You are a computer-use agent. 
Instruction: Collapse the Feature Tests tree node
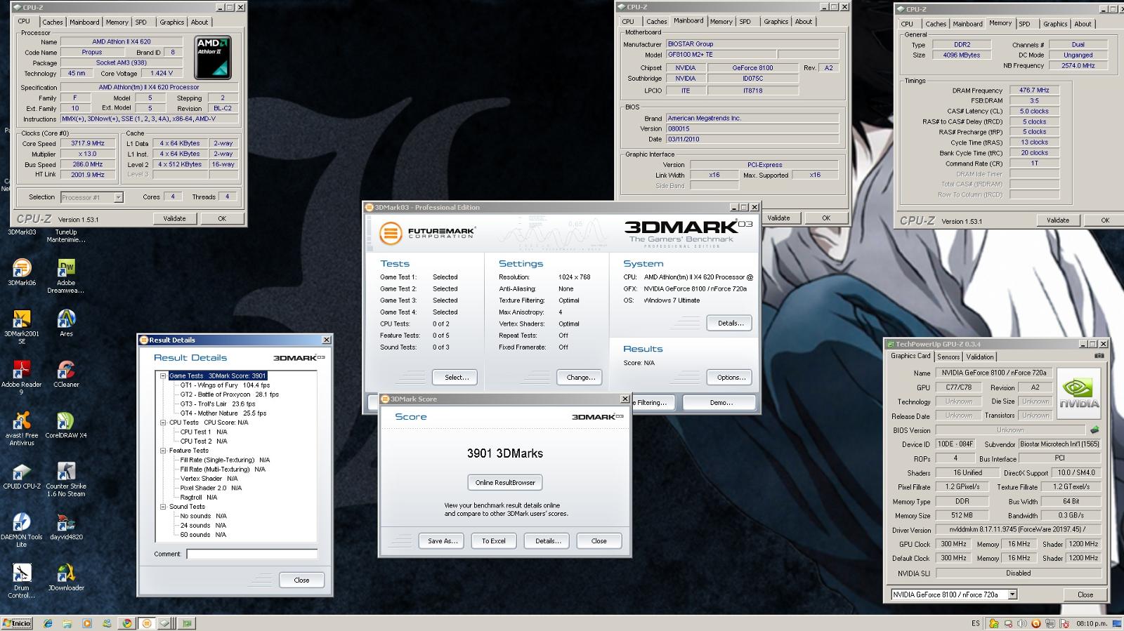click(x=163, y=451)
